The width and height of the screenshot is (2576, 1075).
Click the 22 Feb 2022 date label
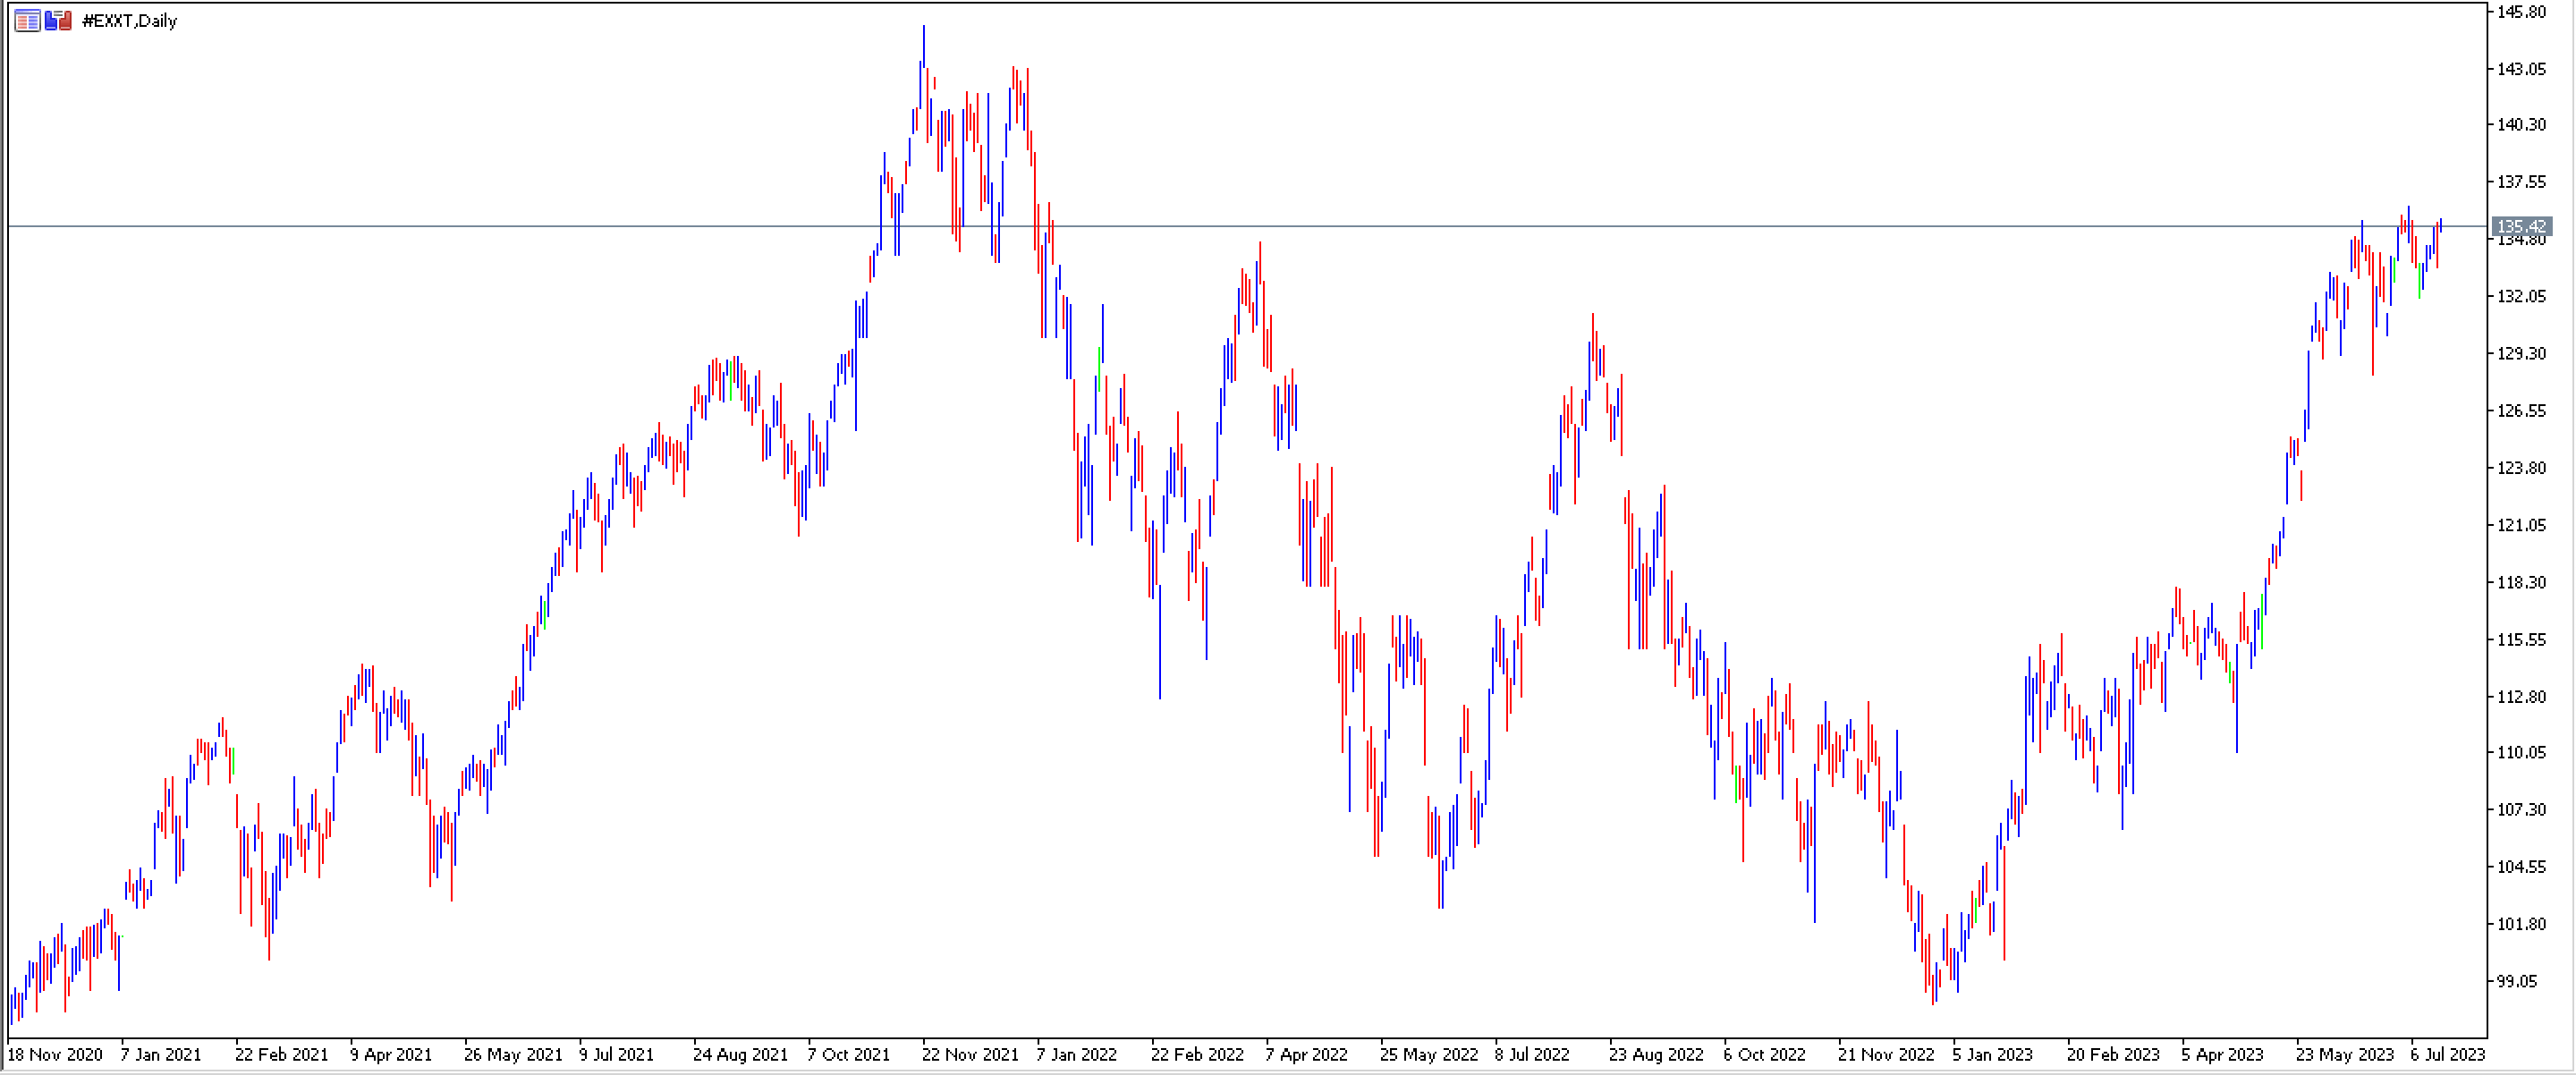[1198, 1055]
